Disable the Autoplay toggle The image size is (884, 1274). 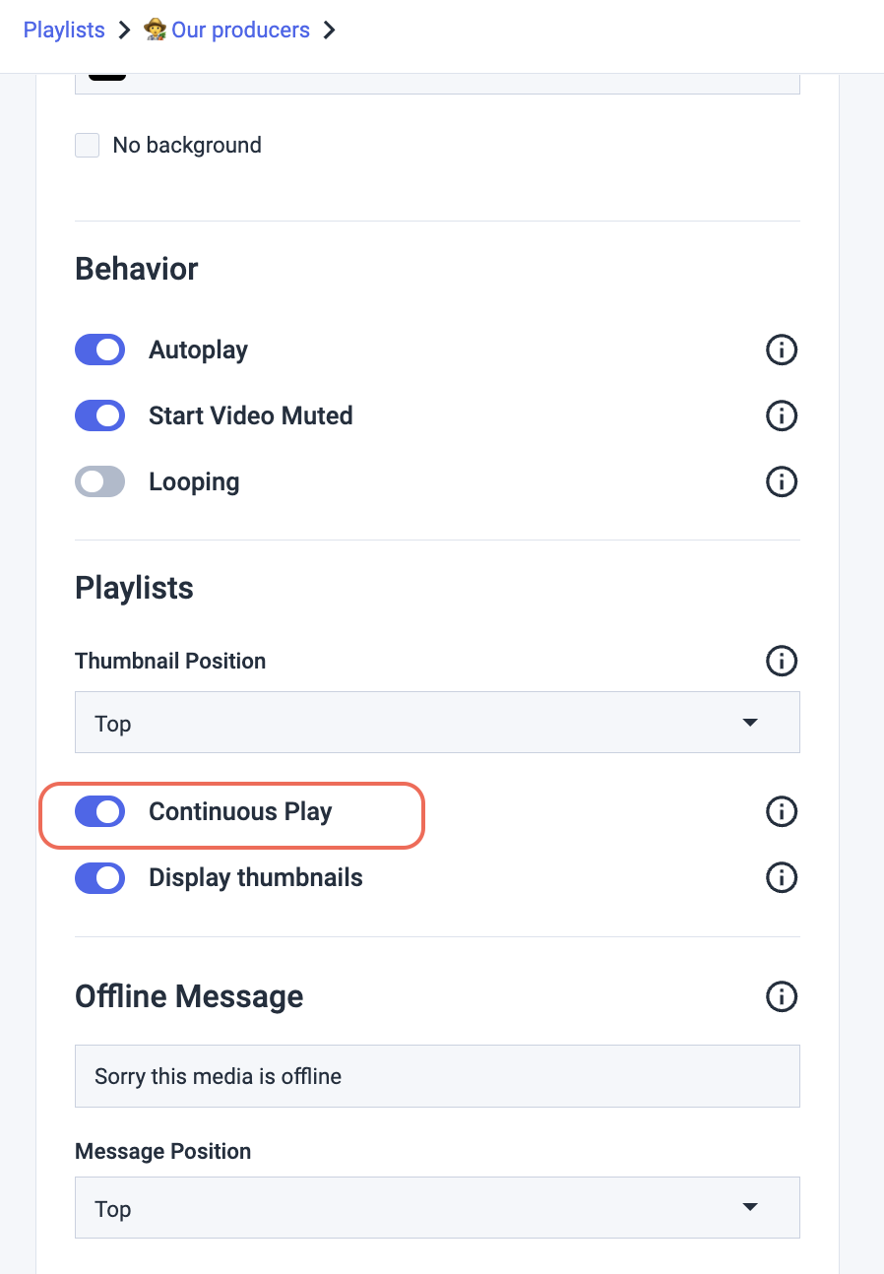click(100, 350)
